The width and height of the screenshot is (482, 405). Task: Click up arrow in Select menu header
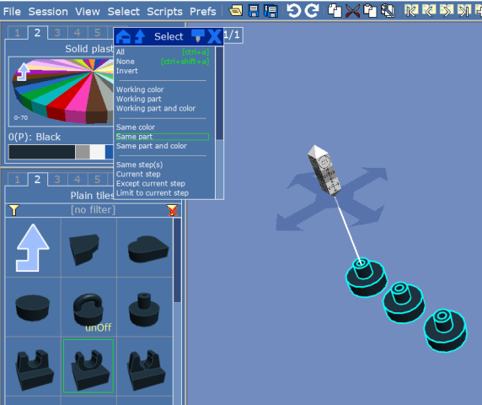point(140,36)
